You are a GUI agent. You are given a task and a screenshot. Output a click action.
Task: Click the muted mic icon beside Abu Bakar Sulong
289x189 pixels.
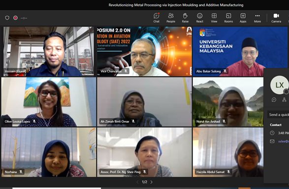225,71
